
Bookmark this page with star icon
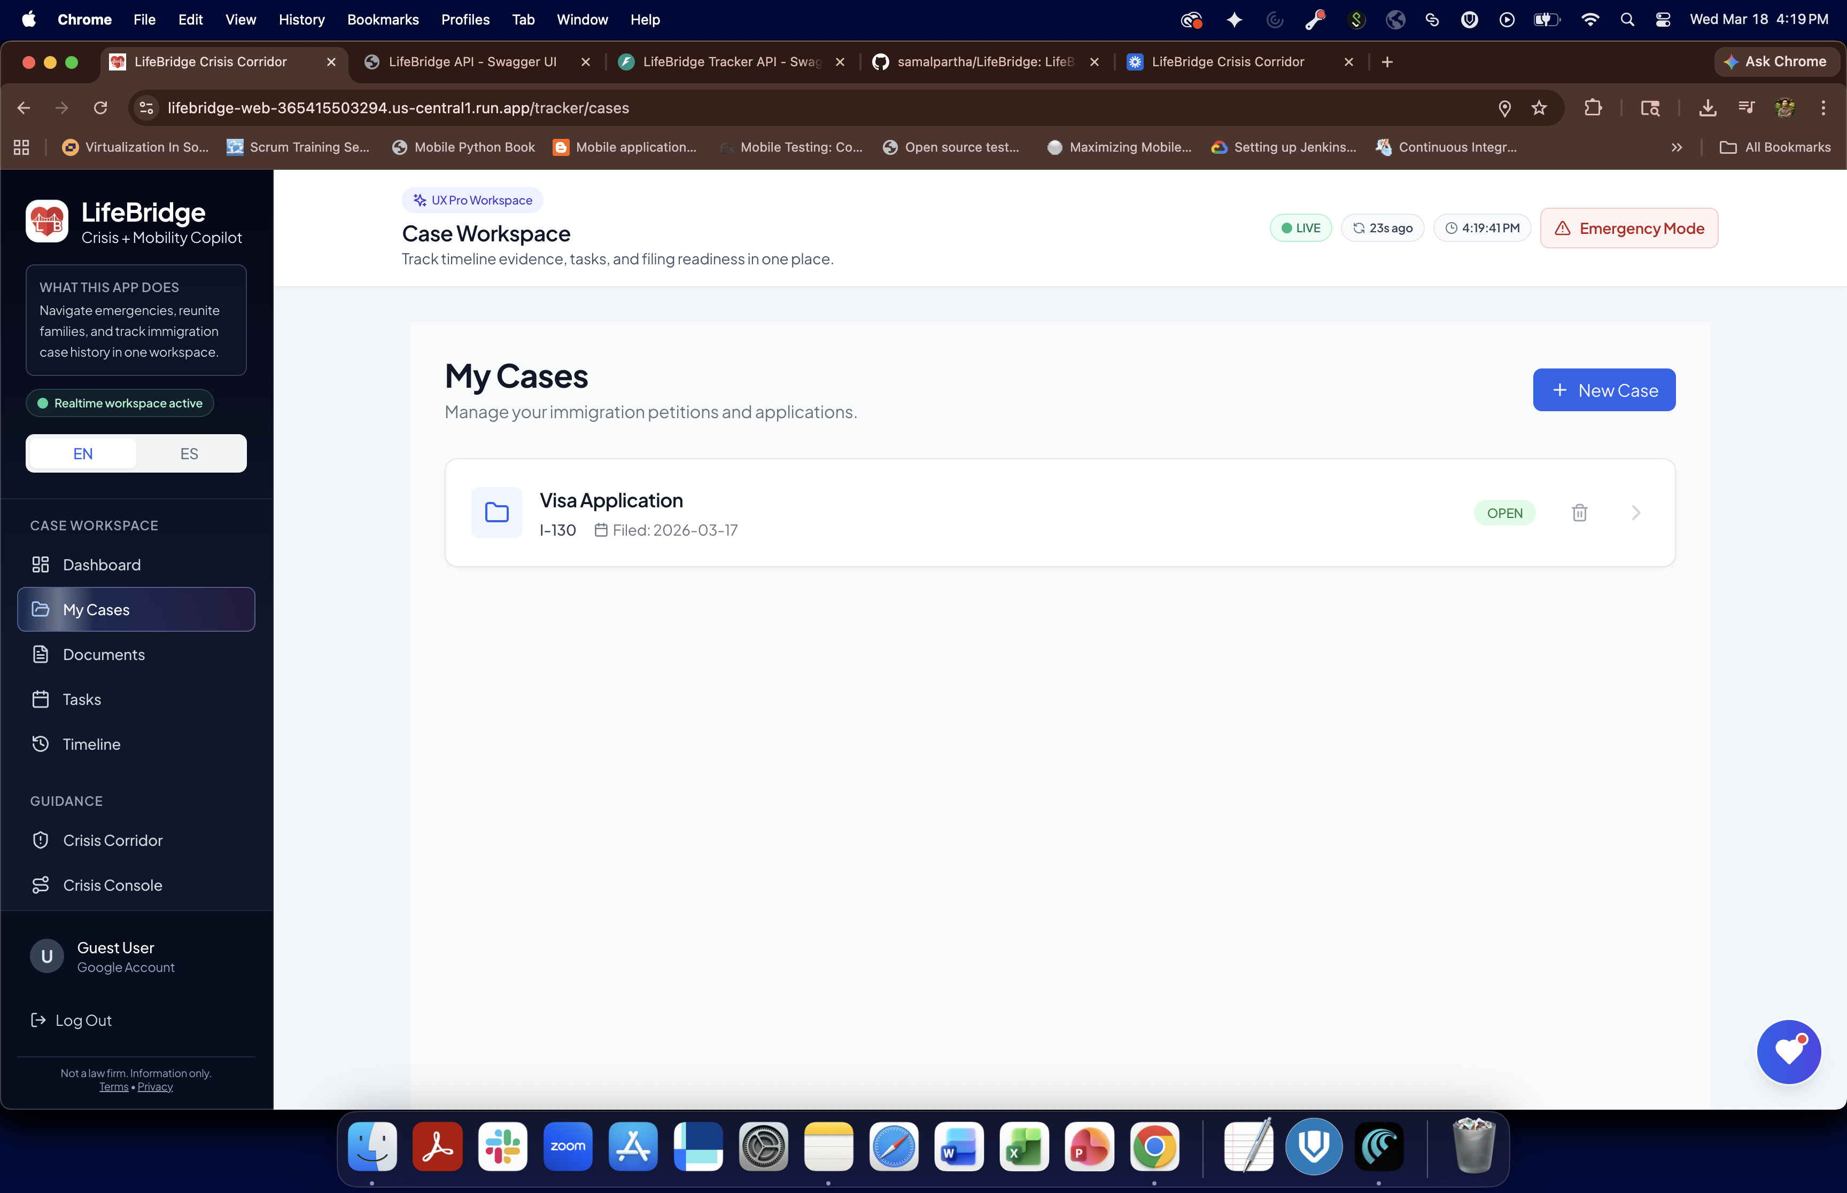(1539, 108)
